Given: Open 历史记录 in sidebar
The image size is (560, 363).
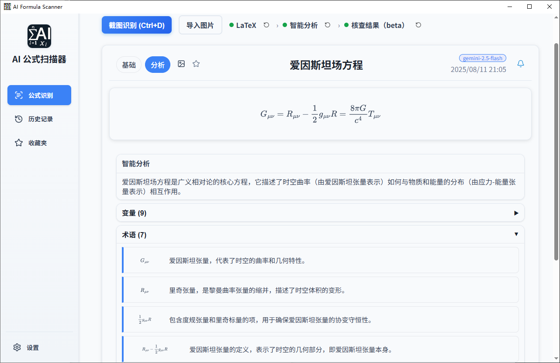Looking at the screenshot, I should pos(39,119).
